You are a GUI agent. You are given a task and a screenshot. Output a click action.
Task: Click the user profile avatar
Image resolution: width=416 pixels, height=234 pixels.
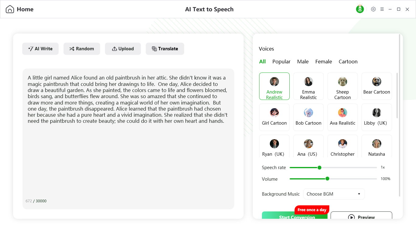[360, 9]
